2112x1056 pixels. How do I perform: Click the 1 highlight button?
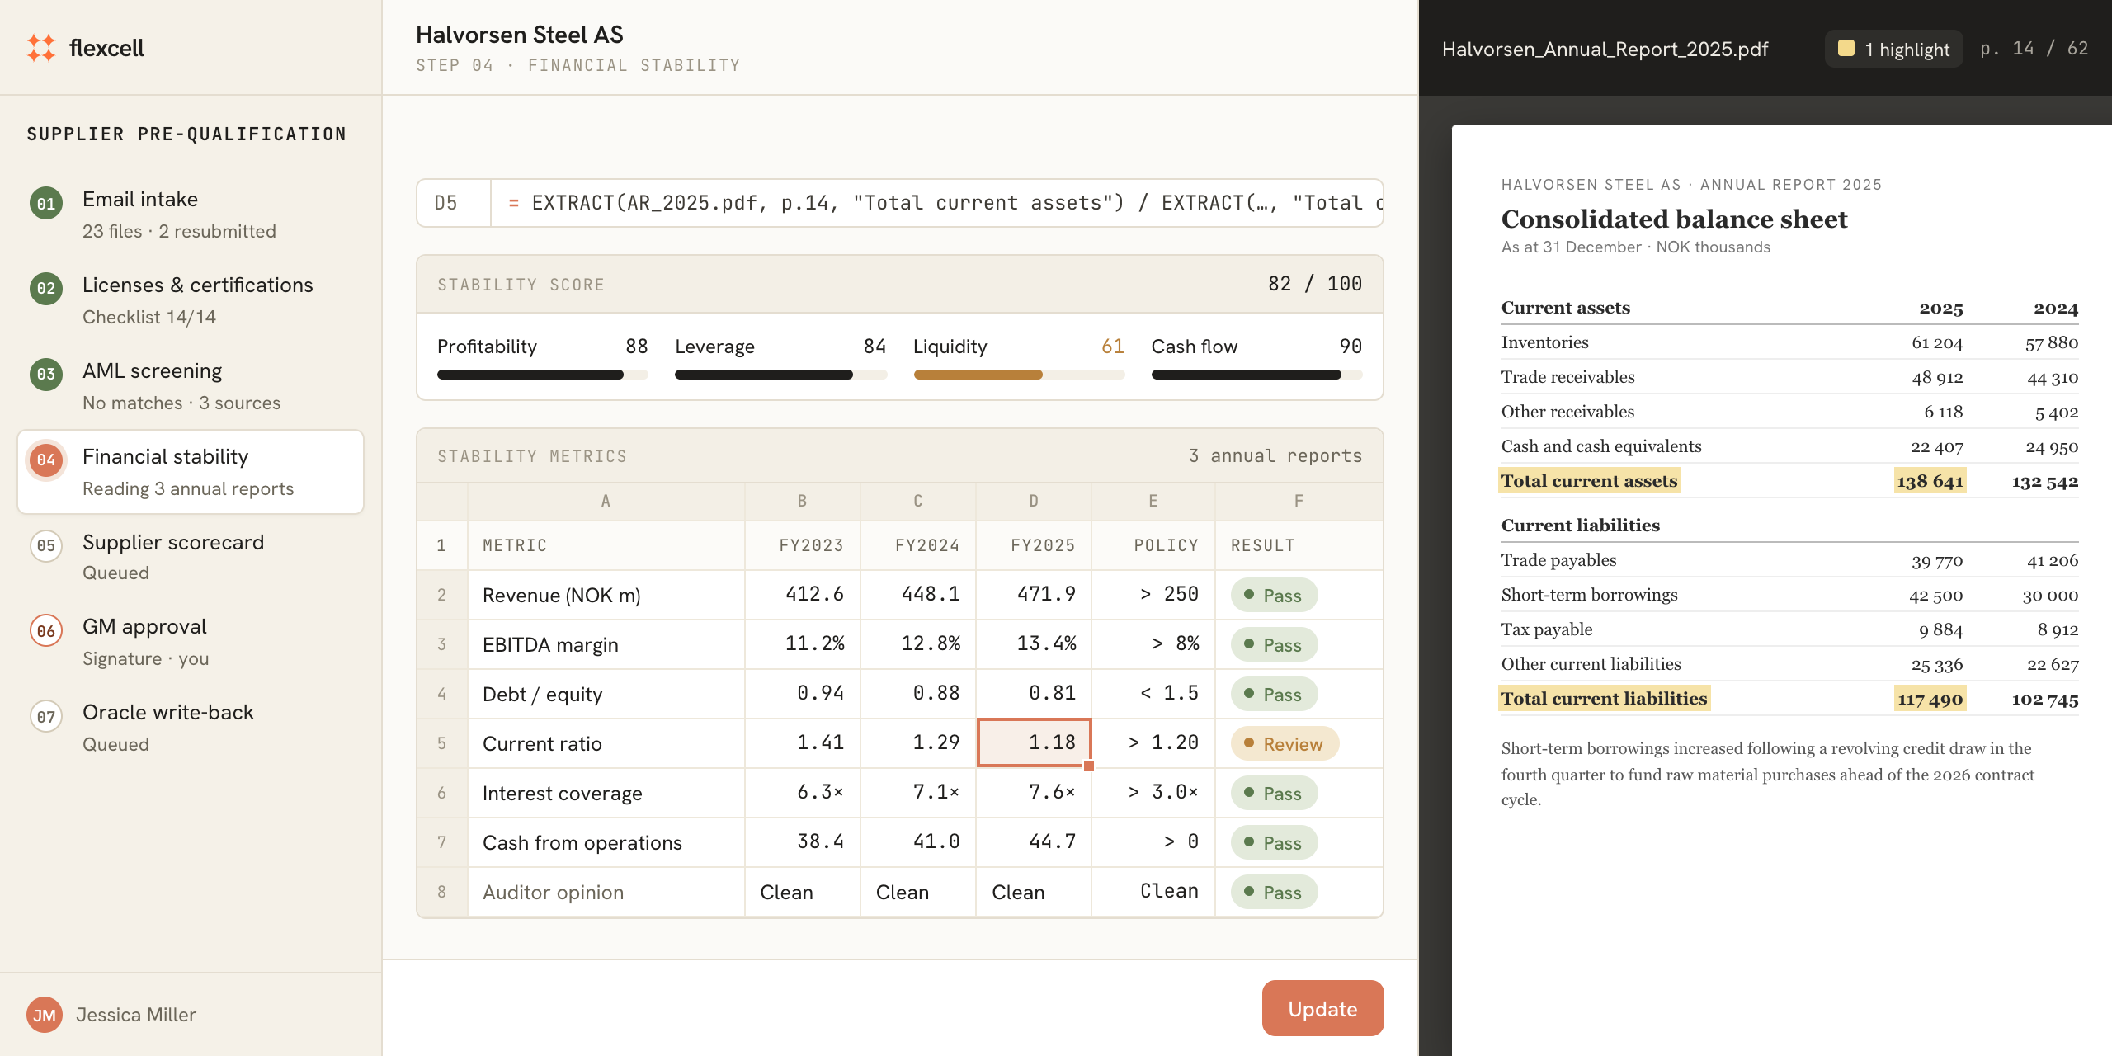coord(1893,49)
